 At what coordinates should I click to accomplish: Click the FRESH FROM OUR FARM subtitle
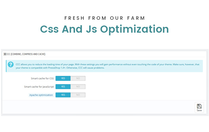coord(104,18)
